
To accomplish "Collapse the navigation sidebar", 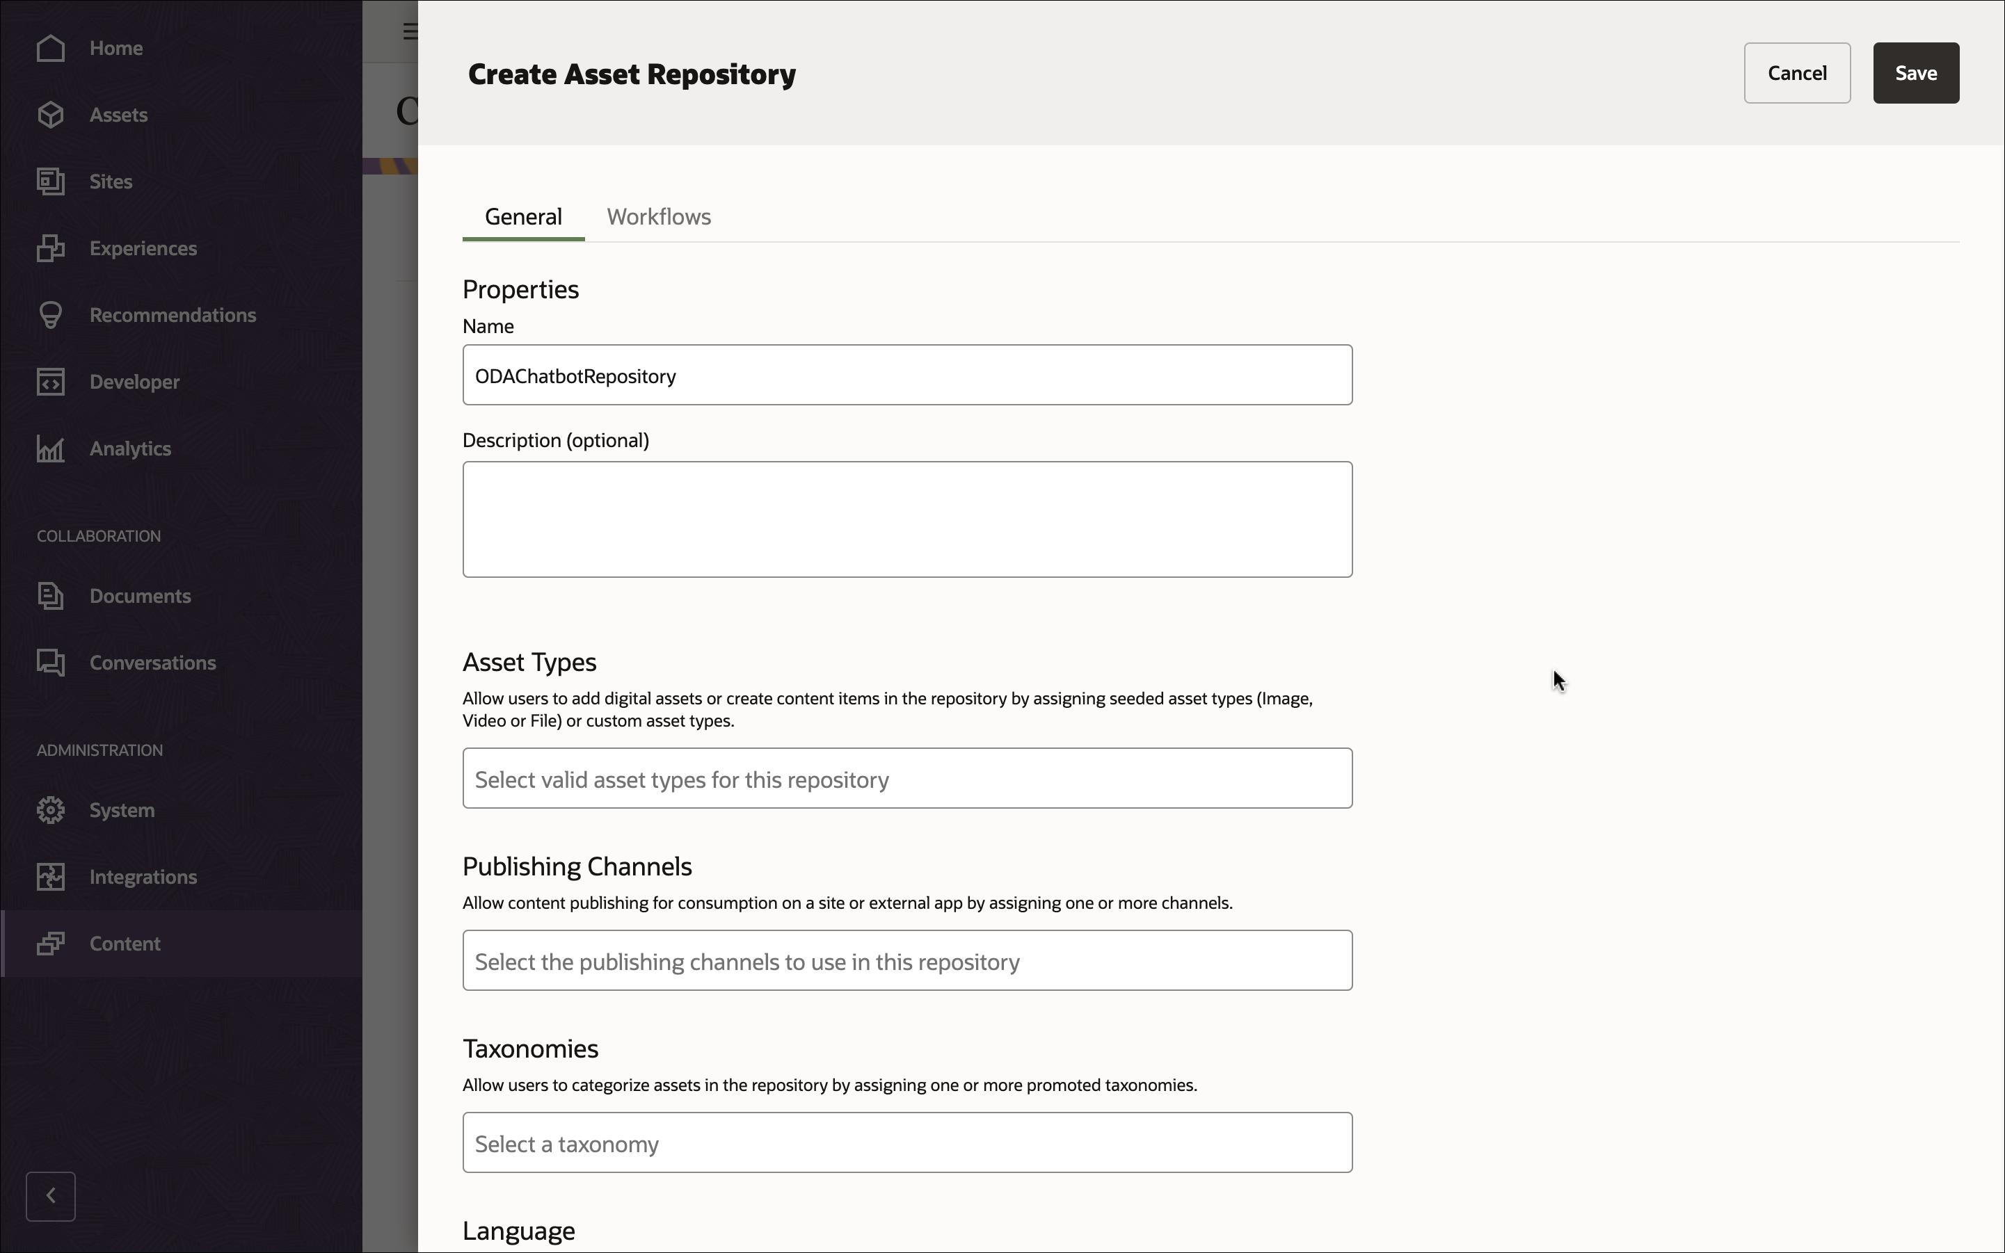I will [x=50, y=1196].
